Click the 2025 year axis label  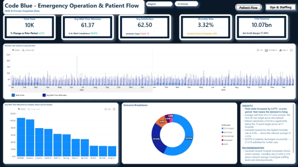click(x=223, y=90)
